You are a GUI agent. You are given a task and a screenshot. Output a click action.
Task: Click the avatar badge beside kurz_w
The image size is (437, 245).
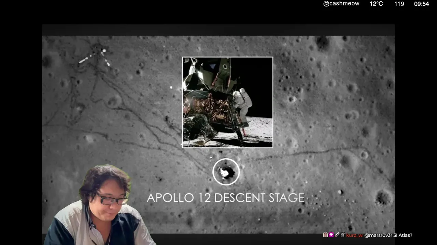coord(325,235)
